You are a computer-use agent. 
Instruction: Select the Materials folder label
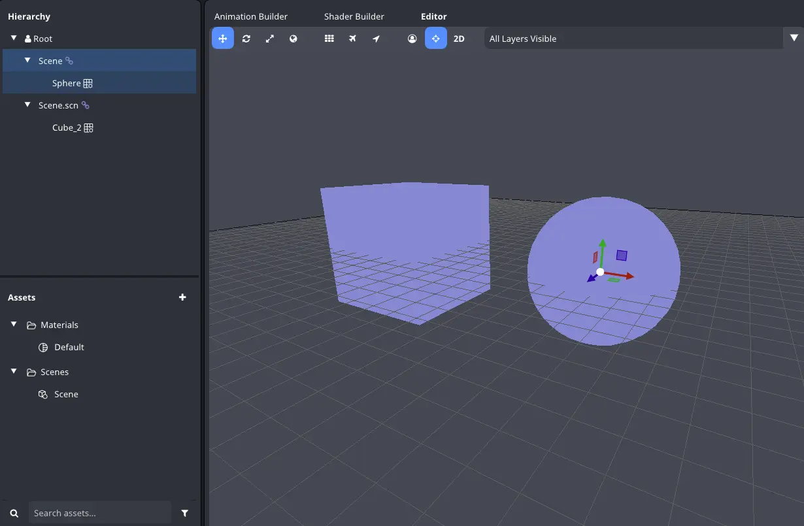pos(59,325)
